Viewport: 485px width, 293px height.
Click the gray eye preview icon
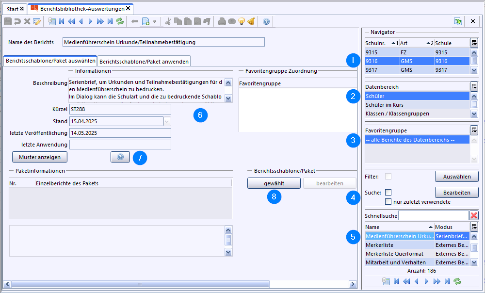pyautogui.click(x=232, y=21)
